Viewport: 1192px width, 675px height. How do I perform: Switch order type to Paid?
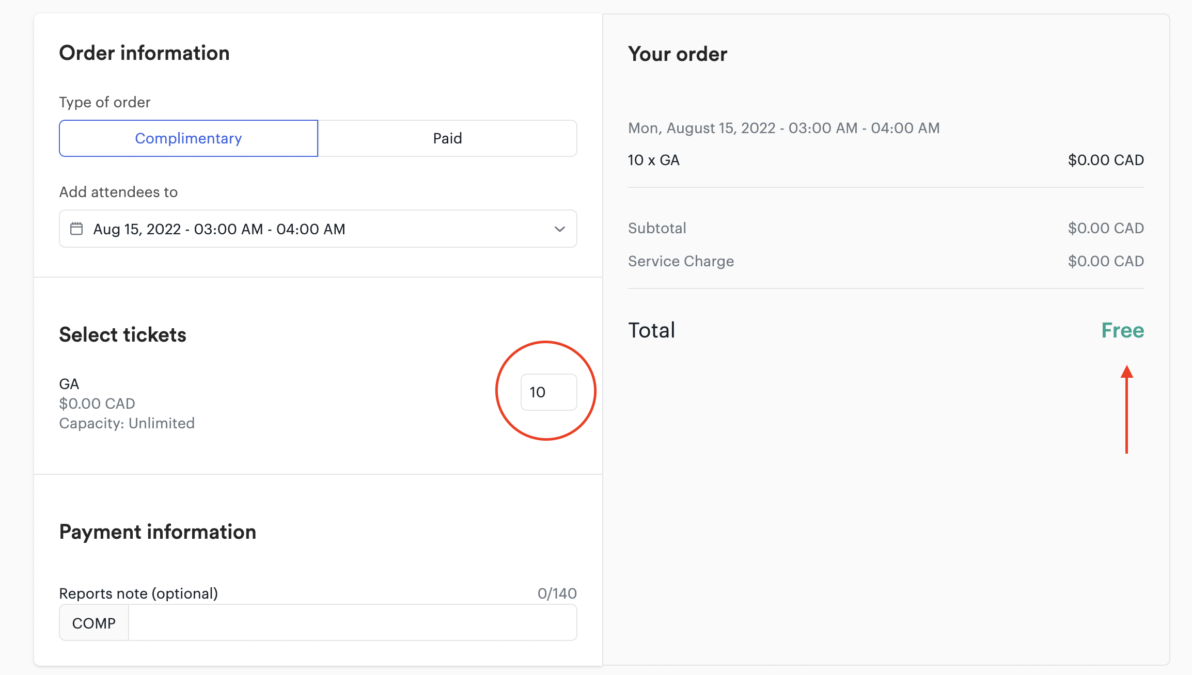[x=448, y=138]
